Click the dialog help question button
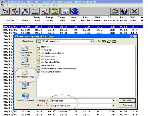Image resolution: width=148 pixels, height=116 pixels. [x=131, y=36]
